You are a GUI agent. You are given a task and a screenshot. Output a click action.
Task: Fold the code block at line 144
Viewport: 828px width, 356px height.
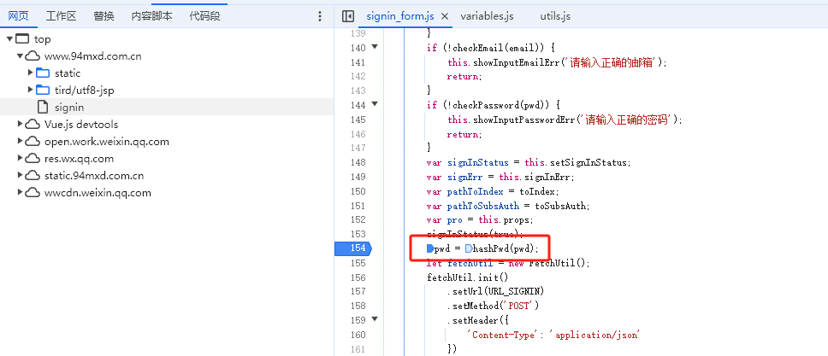coord(375,104)
